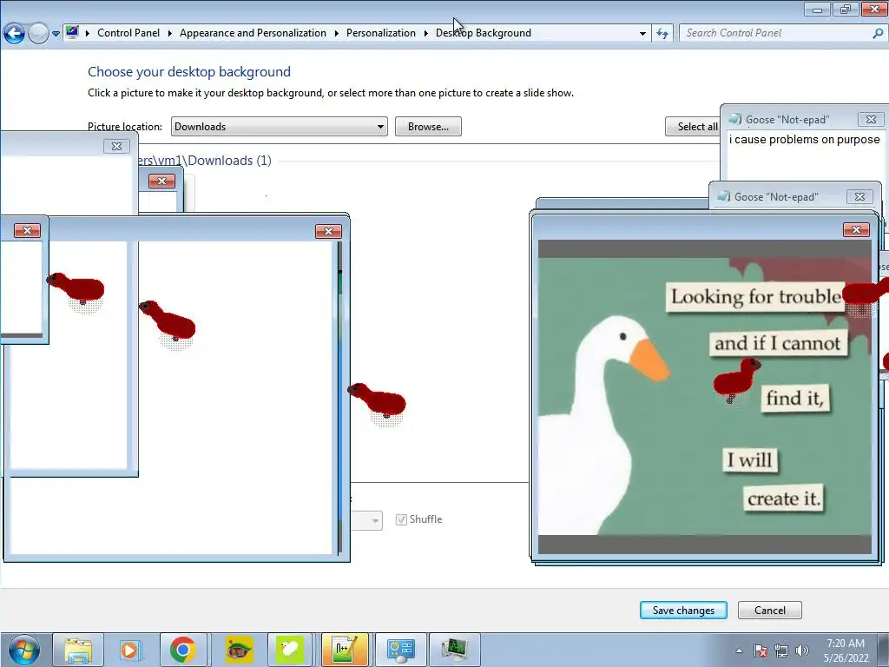889x667 pixels.
Task: Open the recent pages dropdown arrow
Action: coord(56,34)
